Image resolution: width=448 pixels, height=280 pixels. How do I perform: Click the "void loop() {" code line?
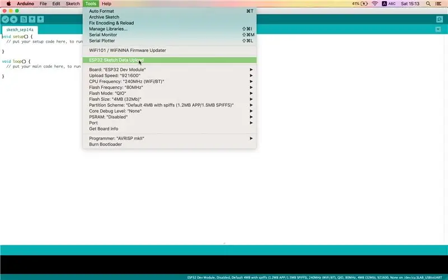click(x=16, y=62)
